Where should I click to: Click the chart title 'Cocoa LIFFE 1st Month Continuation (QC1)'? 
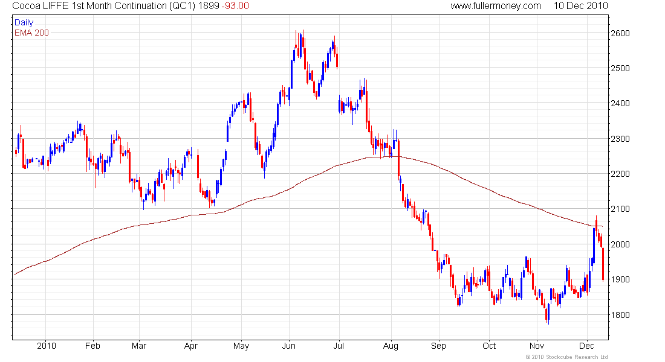click(104, 6)
